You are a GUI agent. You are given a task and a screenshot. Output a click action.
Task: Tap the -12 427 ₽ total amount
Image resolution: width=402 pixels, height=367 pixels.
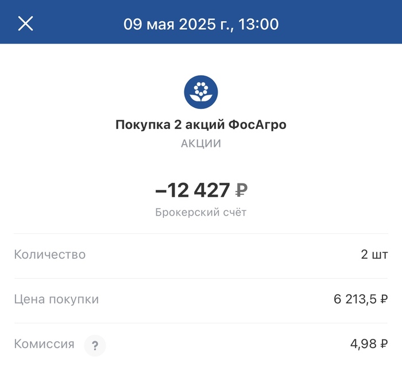point(201,190)
